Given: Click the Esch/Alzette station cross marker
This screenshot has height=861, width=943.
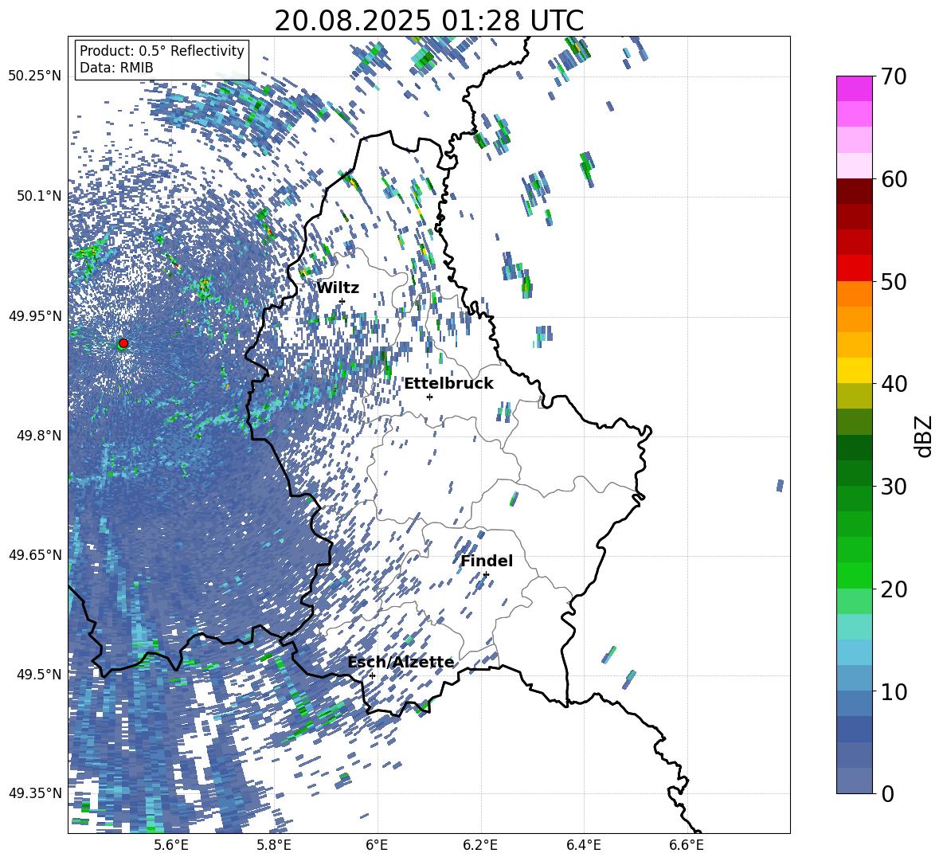Looking at the screenshot, I should point(372,675).
